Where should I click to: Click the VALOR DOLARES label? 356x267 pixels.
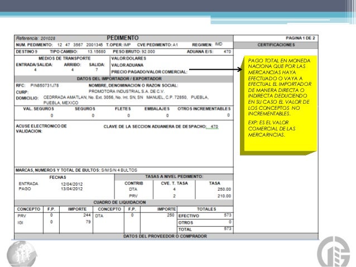click(129, 59)
